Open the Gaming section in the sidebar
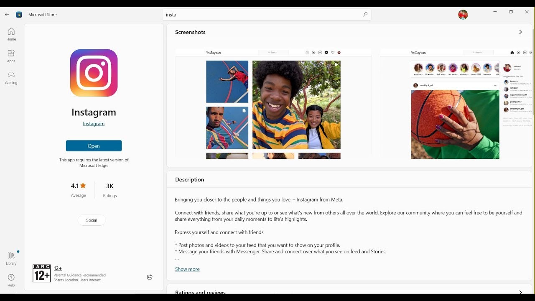The height and width of the screenshot is (301, 535). 11,78
